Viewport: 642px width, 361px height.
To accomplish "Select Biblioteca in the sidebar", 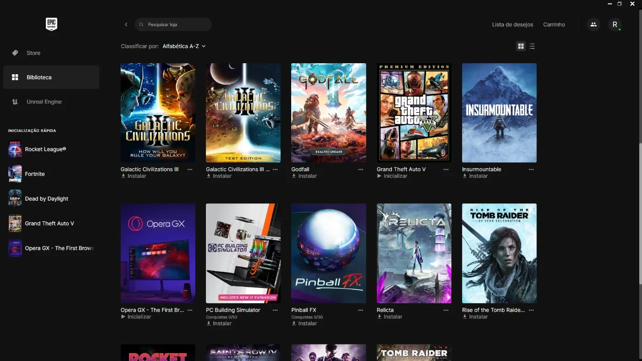I will pyautogui.click(x=51, y=77).
